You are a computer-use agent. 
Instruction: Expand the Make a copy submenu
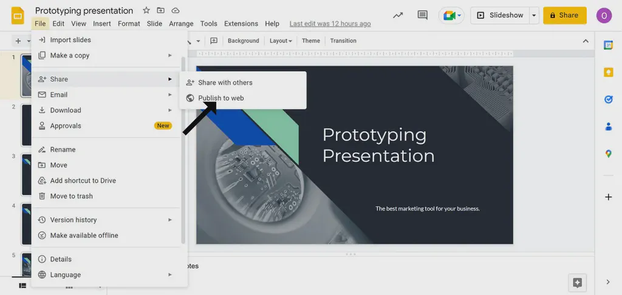click(170, 55)
